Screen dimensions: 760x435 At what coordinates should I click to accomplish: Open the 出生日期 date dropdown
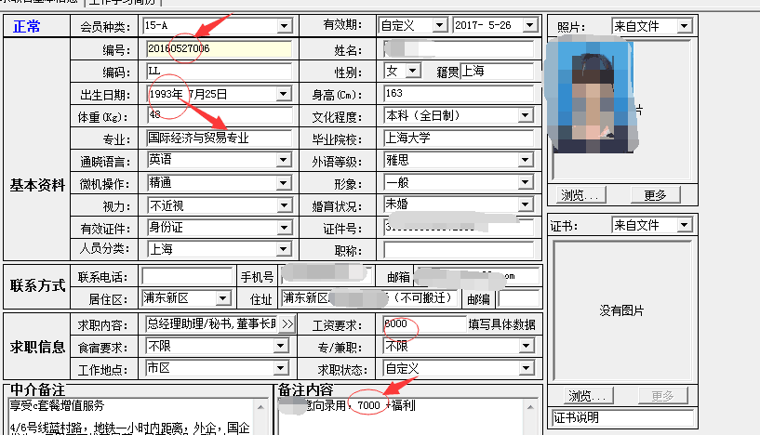tap(284, 94)
